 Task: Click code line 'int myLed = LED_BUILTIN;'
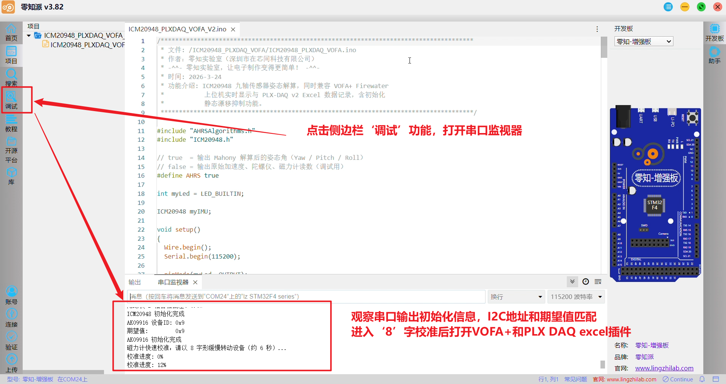(x=200, y=194)
